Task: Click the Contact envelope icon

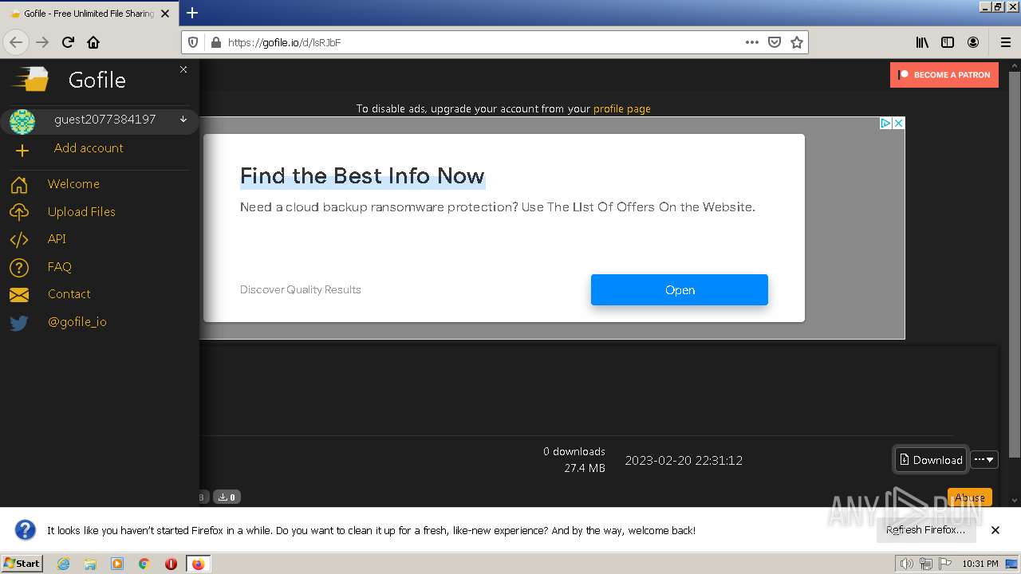Action: [19, 295]
